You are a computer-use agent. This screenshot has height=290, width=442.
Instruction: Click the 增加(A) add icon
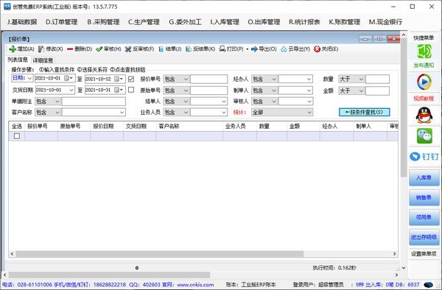tap(13, 49)
